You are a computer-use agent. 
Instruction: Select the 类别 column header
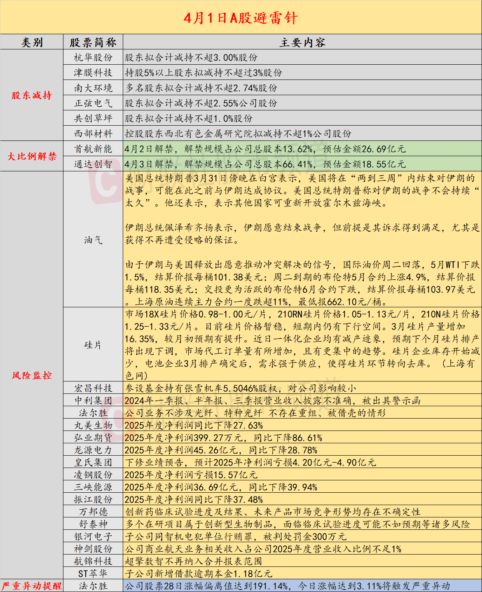tap(32, 42)
